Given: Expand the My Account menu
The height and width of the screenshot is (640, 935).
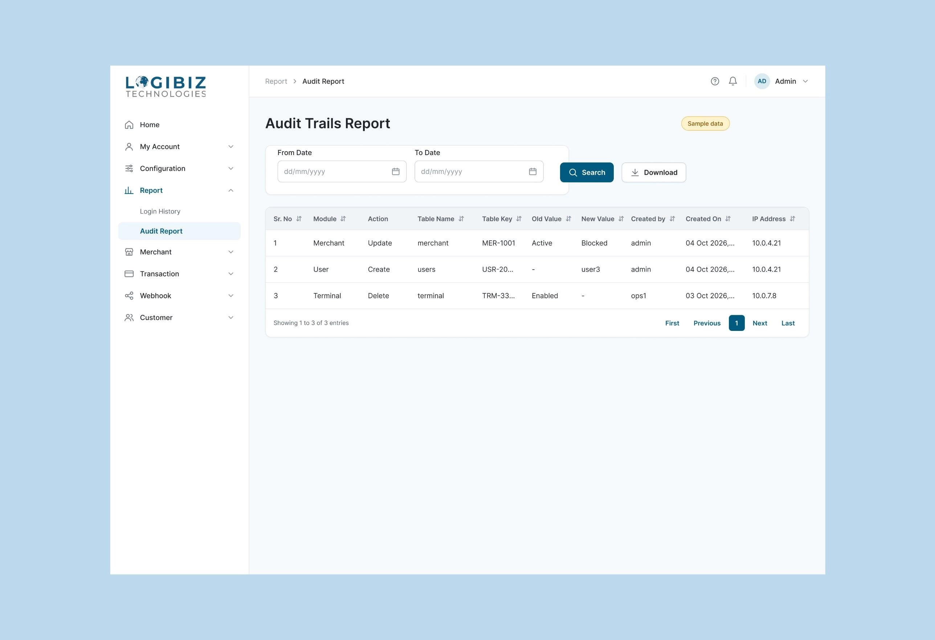Looking at the screenshot, I should (179, 146).
